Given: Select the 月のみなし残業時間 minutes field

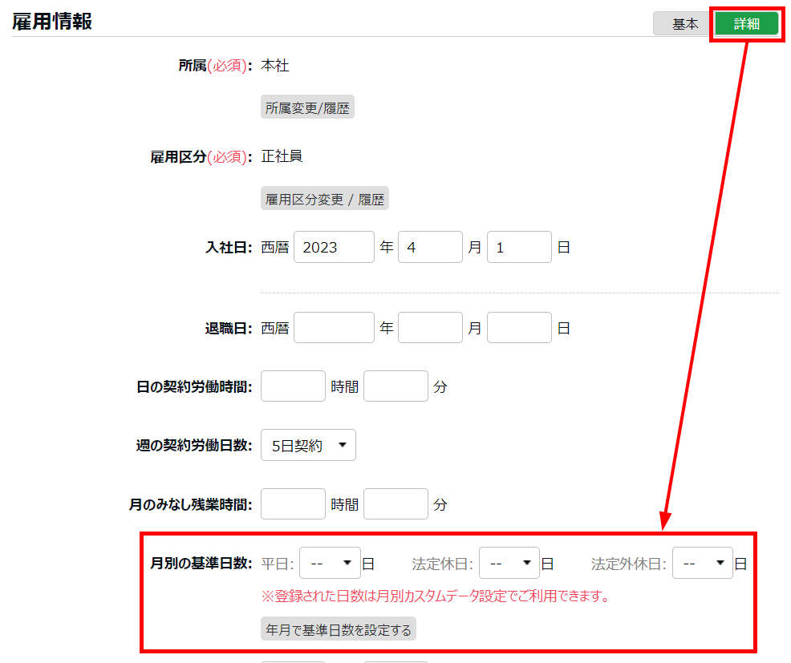Looking at the screenshot, I should coord(395,504).
